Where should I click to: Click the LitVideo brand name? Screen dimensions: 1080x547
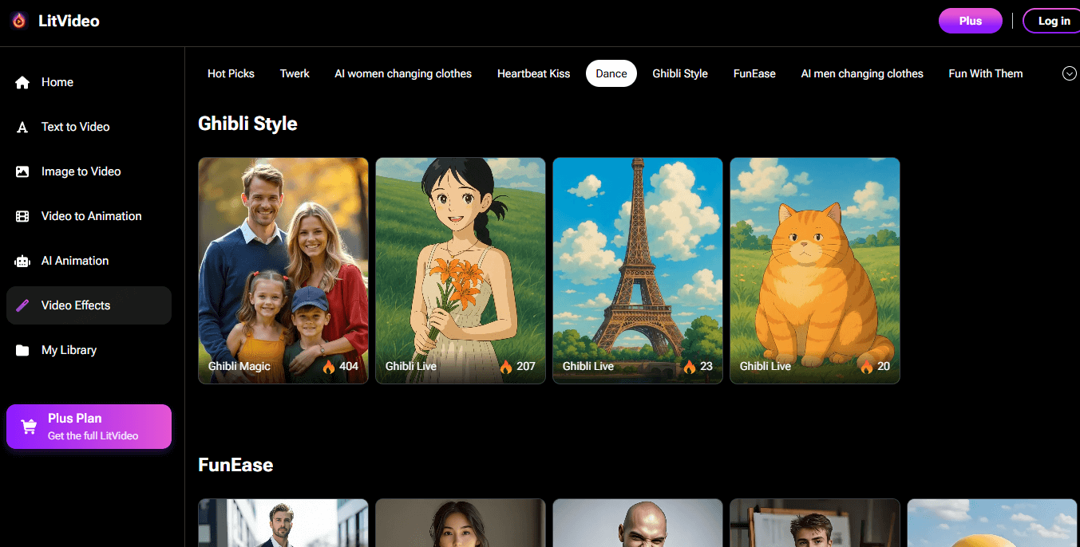(69, 21)
